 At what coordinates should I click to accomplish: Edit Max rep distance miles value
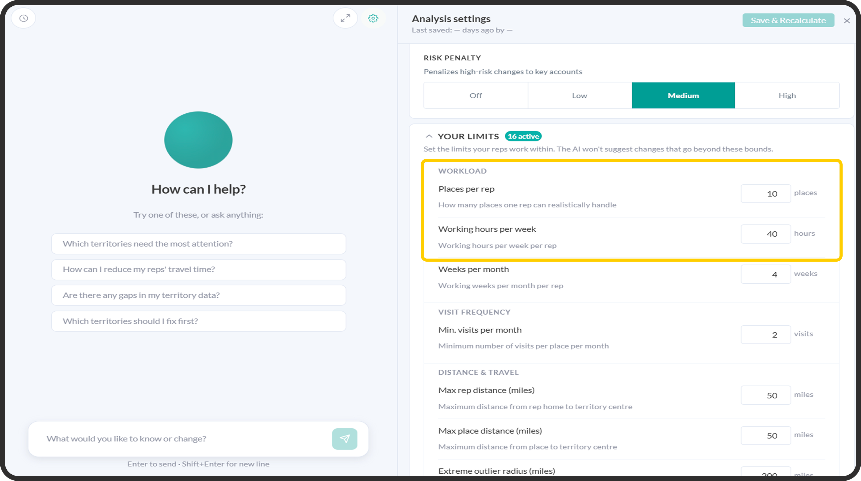[x=766, y=395]
